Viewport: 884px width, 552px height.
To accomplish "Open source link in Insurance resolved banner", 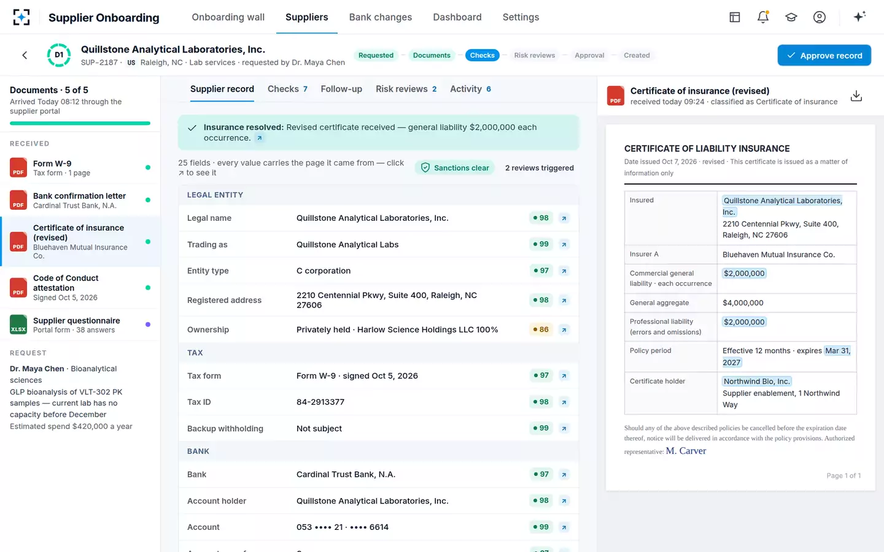I will click(259, 138).
